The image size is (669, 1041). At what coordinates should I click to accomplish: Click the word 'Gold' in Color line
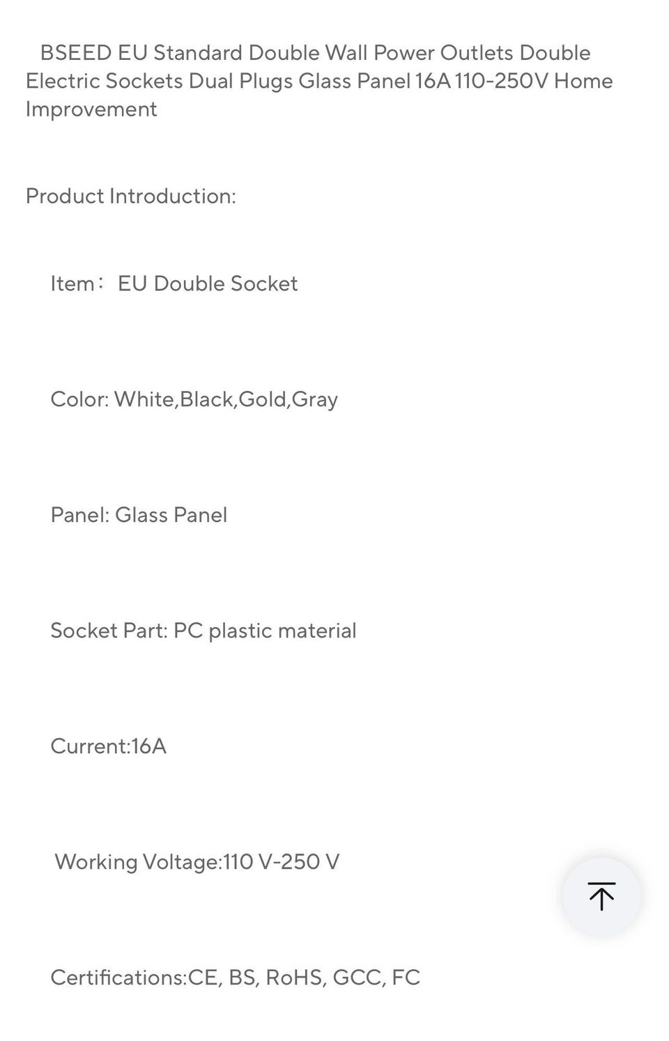[x=263, y=399]
